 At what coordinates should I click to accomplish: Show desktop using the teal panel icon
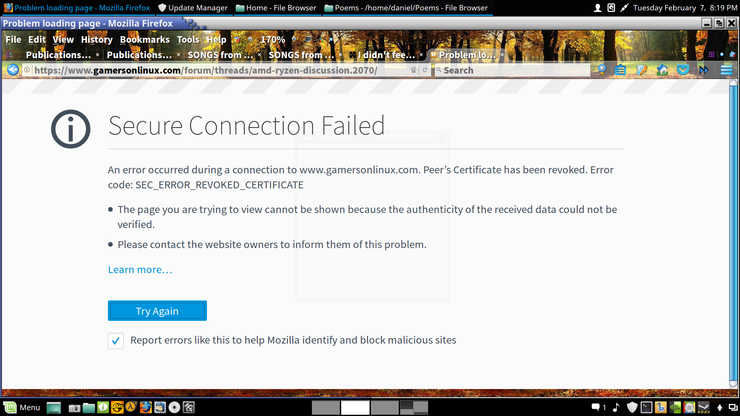(54, 408)
